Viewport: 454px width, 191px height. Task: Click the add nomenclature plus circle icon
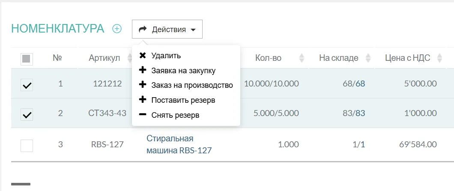(x=117, y=29)
